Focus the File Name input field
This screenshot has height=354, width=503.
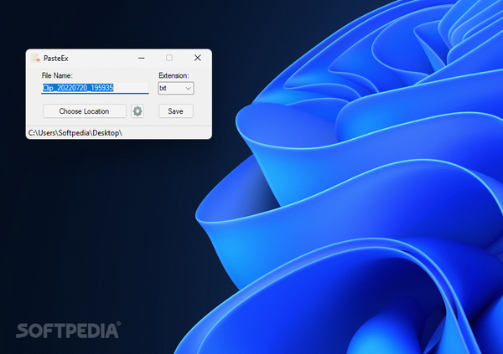click(x=95, y=88)
